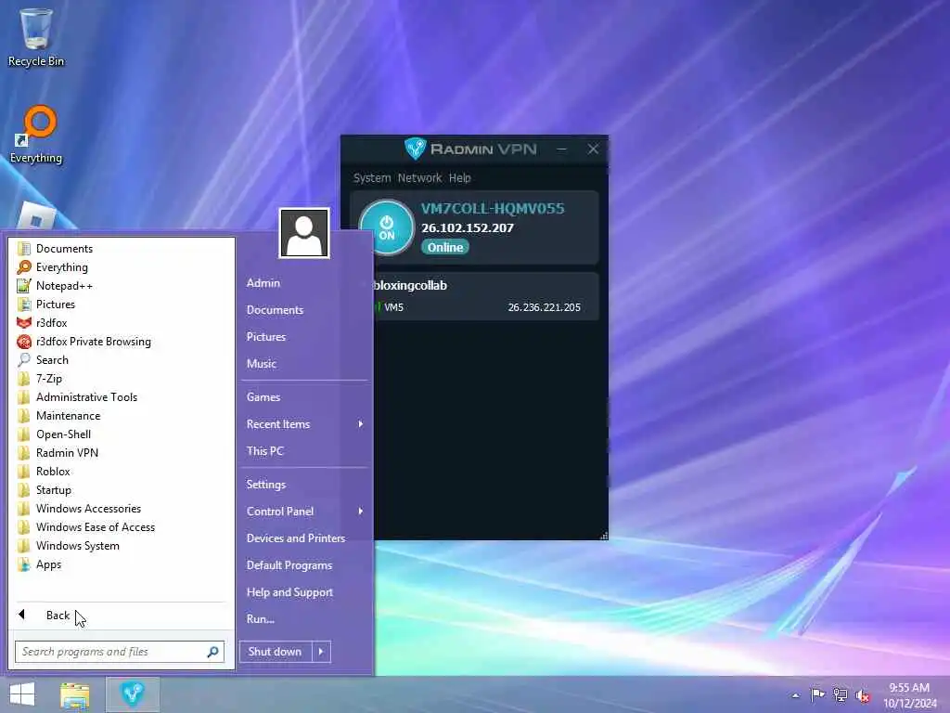Open File Explorer from the taskbar
The width and height of the screenshot is (950, 713).
(x=74, y=694)
